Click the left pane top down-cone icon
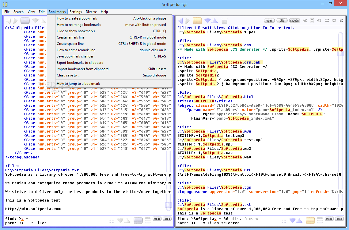 pos(35,21)
